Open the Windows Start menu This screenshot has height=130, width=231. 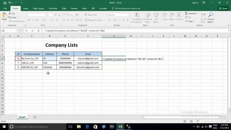coord(4,127)
